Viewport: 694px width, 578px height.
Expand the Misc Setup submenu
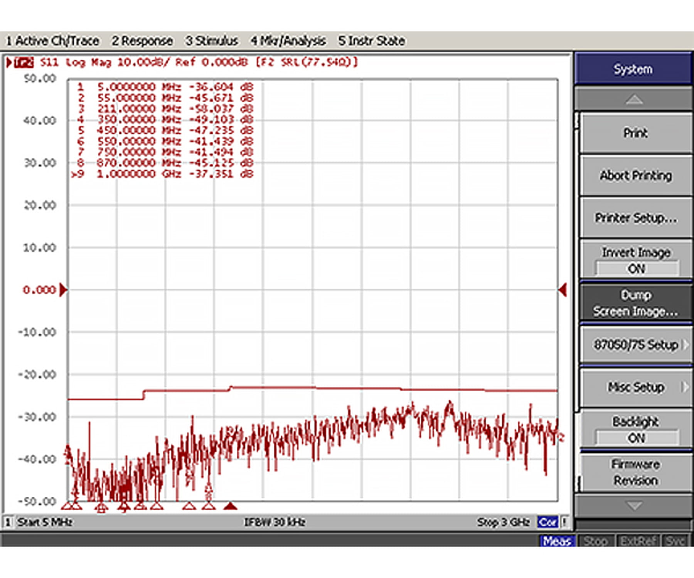(x=636, y=387)
